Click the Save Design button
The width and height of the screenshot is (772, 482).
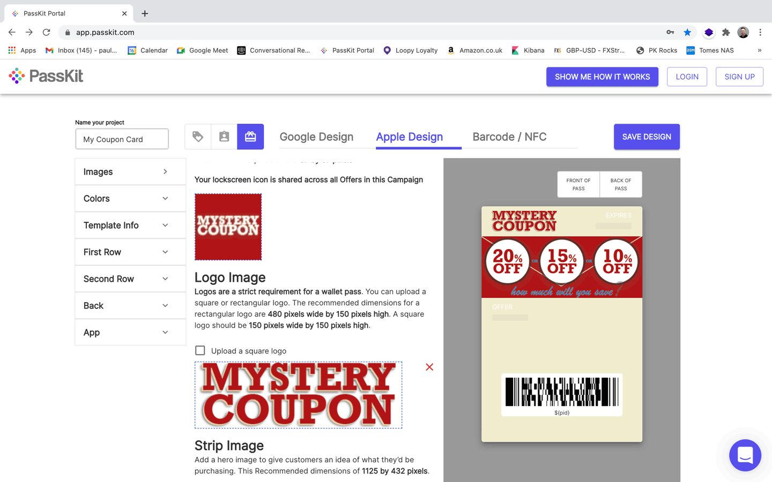click(647, 137)
